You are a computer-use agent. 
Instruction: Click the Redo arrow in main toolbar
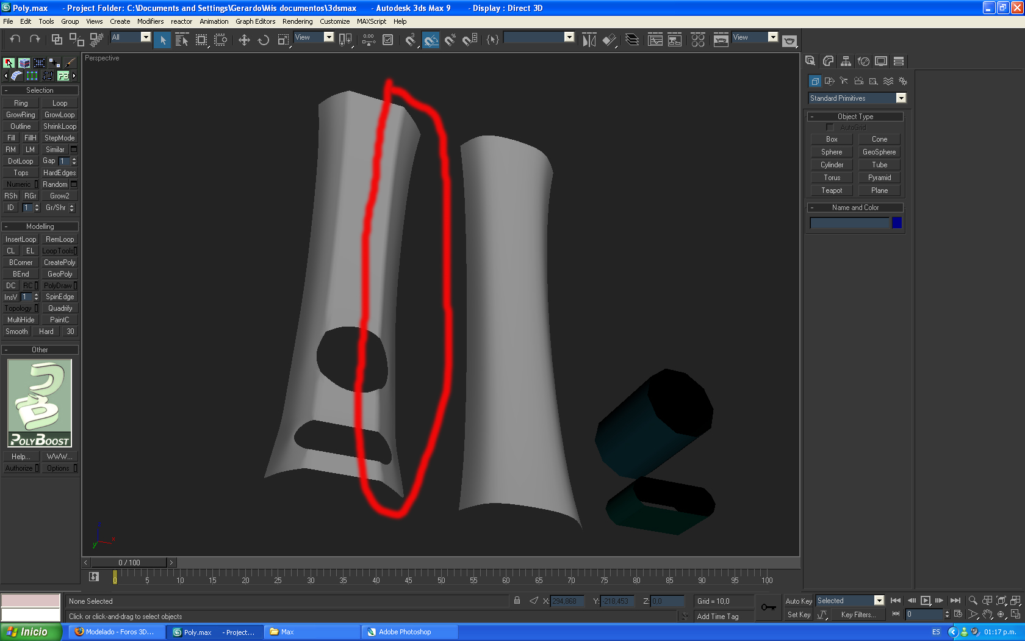(x=35, y=40)
